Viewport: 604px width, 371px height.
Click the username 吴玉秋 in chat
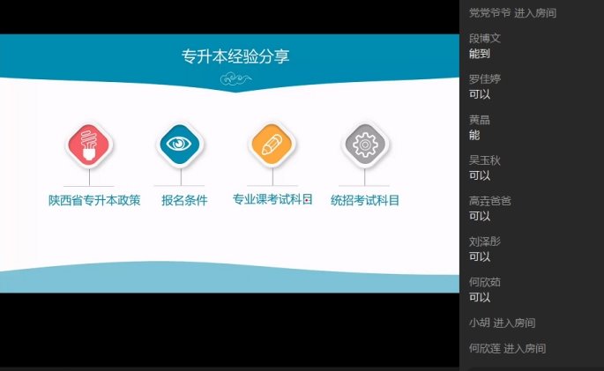485,160
